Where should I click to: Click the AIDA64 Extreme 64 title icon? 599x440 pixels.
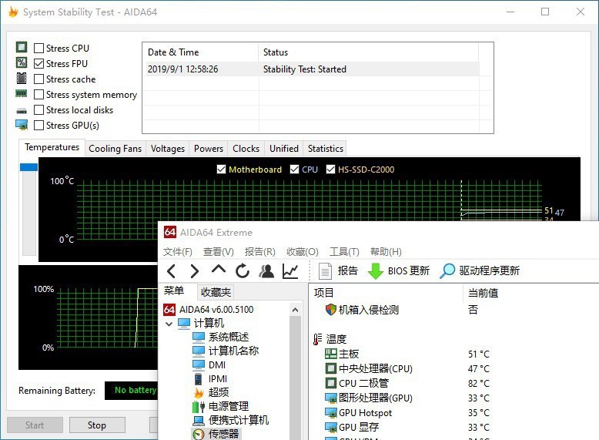click(170, 232)
